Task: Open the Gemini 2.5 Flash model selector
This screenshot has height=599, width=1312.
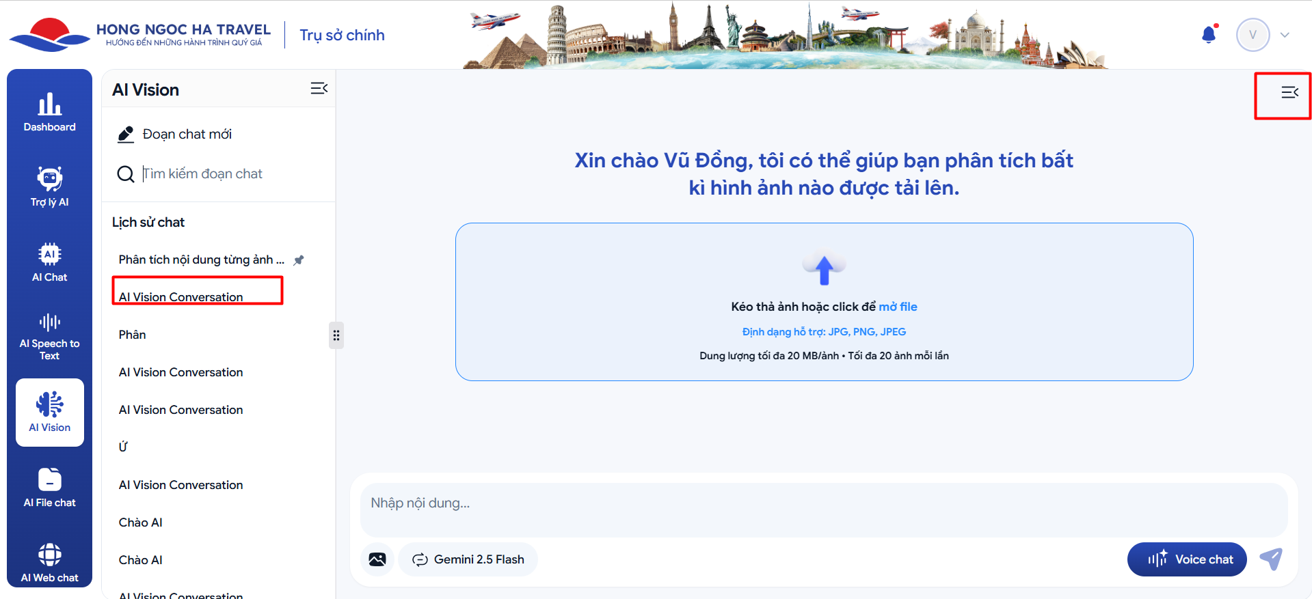Action: 468,559
